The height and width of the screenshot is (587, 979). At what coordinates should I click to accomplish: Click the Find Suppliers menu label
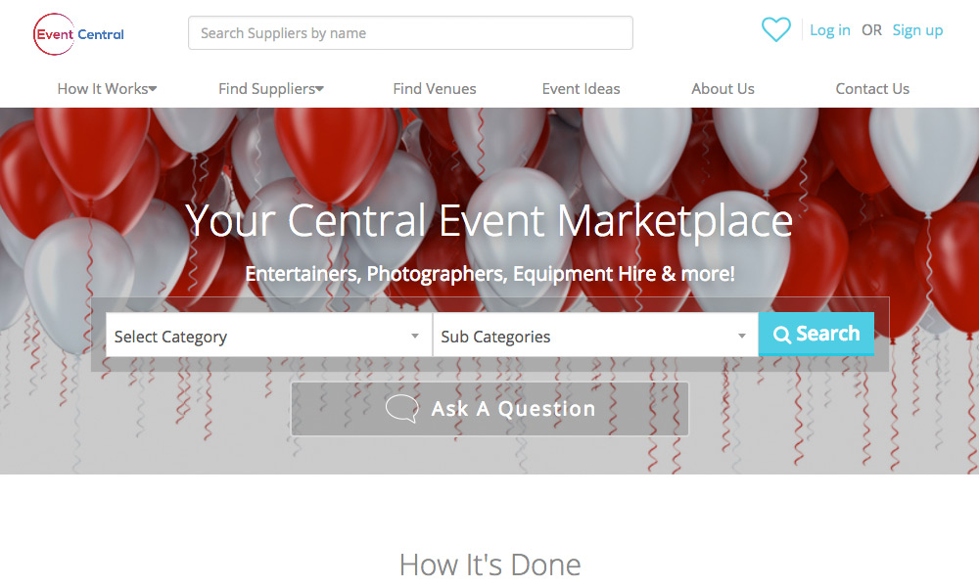pos(266,89)
